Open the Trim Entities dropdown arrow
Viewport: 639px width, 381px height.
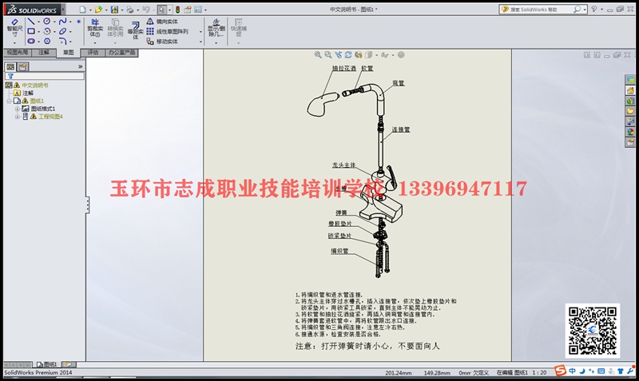pos(95,43)
